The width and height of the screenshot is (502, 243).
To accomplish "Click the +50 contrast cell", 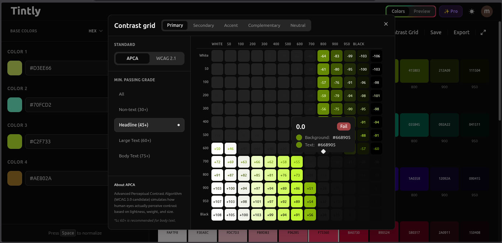I will (x=217, y=149).
